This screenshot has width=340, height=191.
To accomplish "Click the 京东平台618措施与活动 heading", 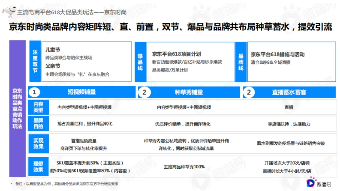I will pos(278,55).
